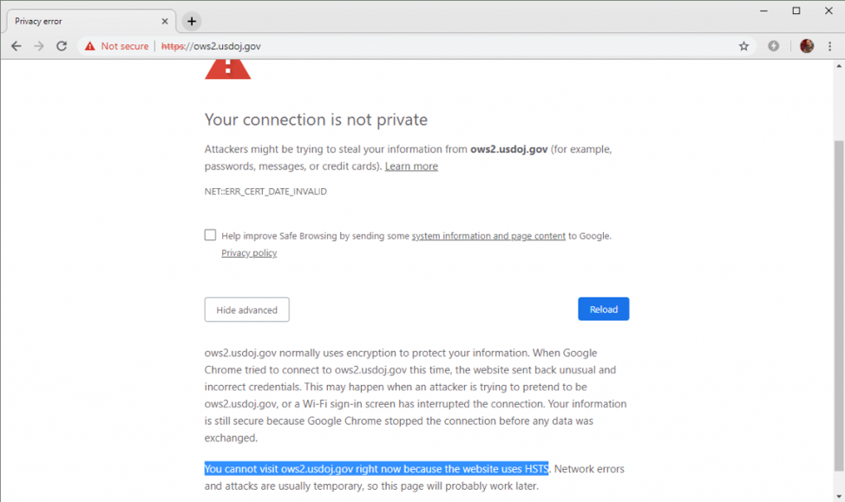The image size is (845, 502).
Task: Open the user profile avatar
Action: click(x=807, y=46)
